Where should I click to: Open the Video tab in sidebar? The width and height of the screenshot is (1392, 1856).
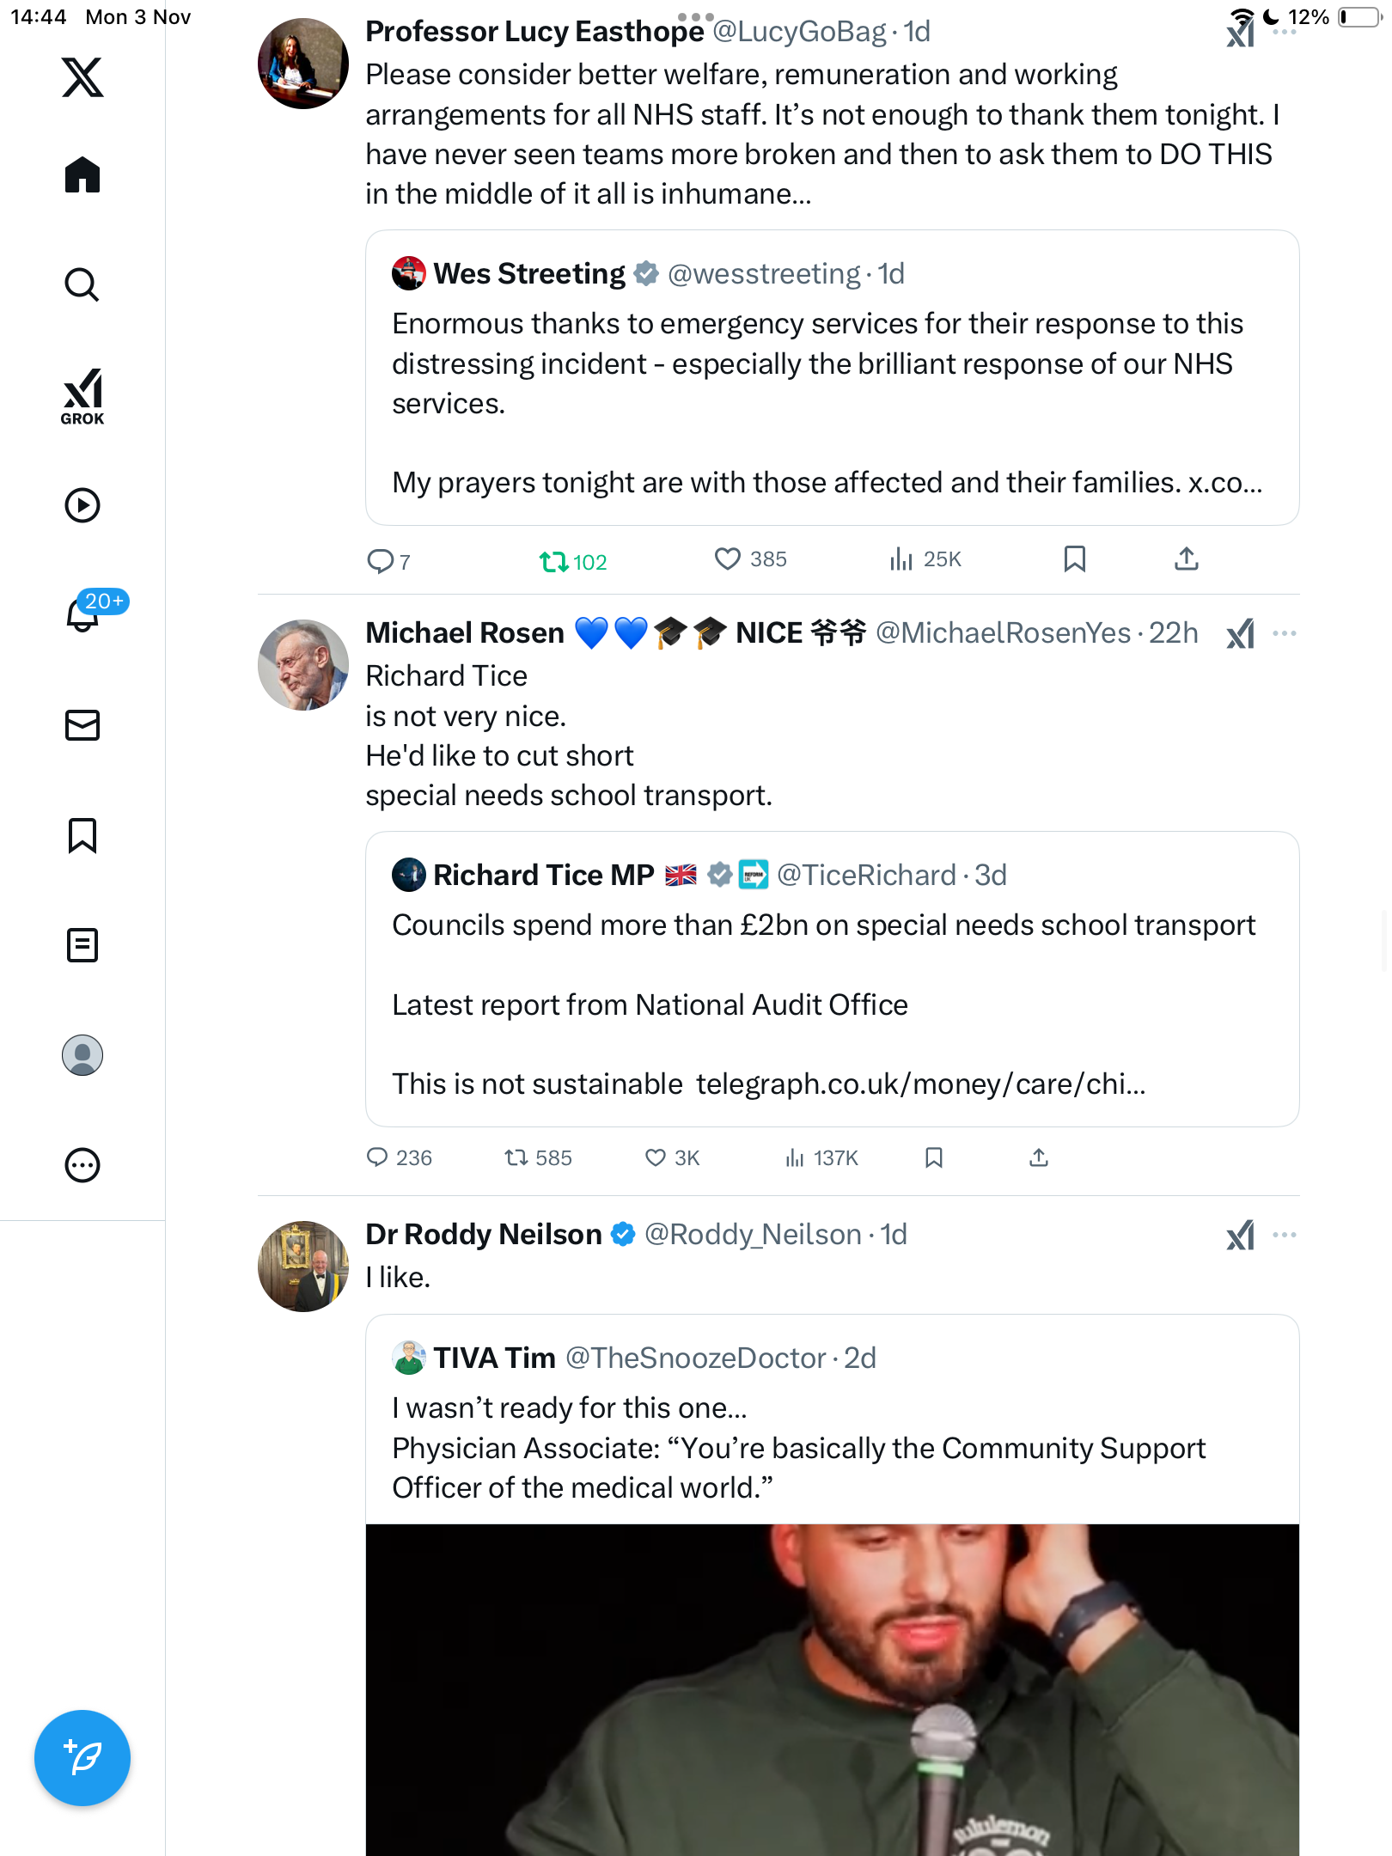tap(82, 505)
